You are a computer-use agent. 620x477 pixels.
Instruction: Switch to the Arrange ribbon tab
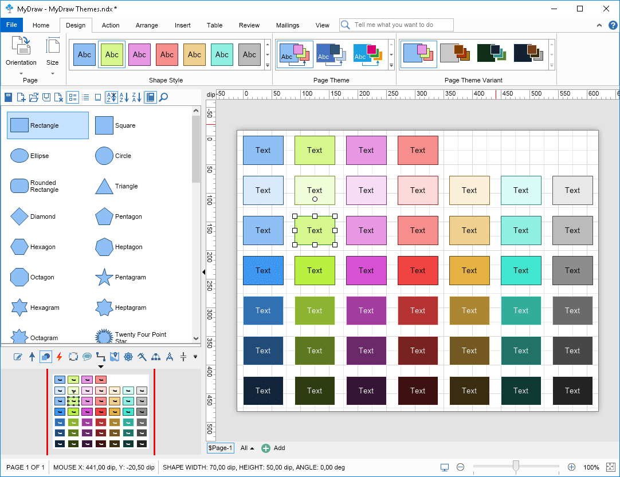pyautogui.click(x=147, y=25)
